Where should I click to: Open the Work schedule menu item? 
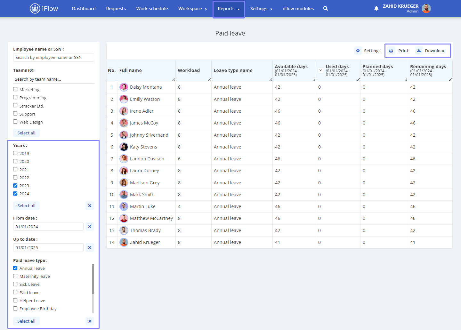[152, 9]
